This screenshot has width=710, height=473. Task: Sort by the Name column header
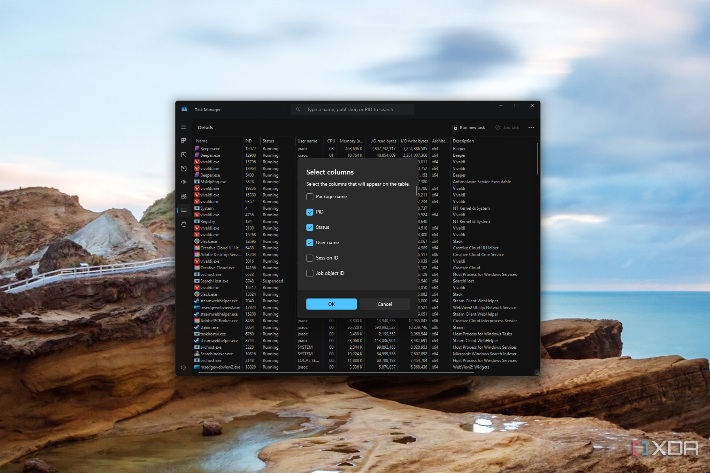[x=218, y=141]
